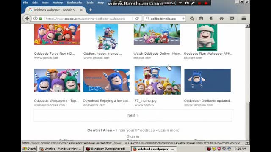Click Oddbods Wallpapers - Top title link
The height and width of the screenshot is (152, 271).
coord(56,101)
